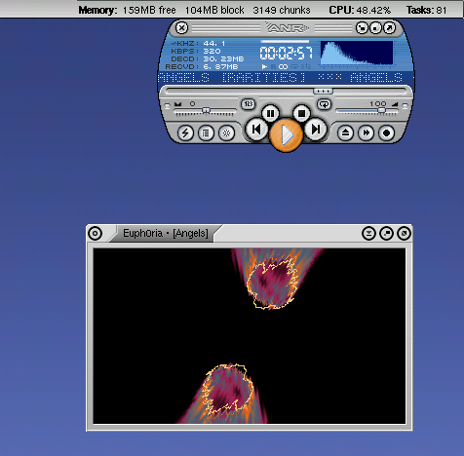This screenshot has width=464, height=456.
Task: Click the lightning bolt icon
Action: (185, 133)
